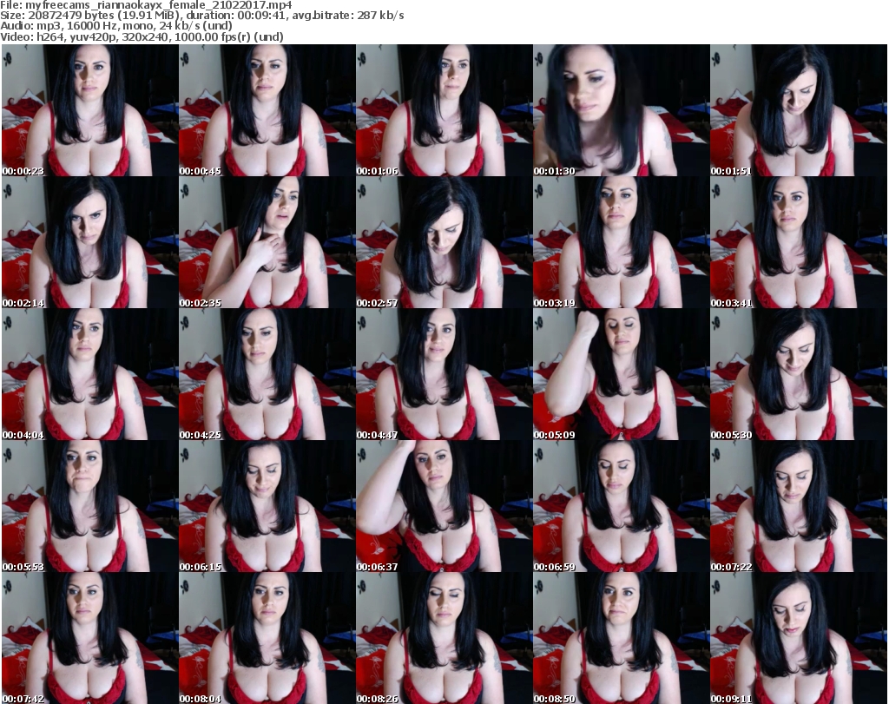Viewport: 889px width, 704px height.
Task: Choose the thumbnail stamped 00:06:59
Action: [x=622, y=506]
